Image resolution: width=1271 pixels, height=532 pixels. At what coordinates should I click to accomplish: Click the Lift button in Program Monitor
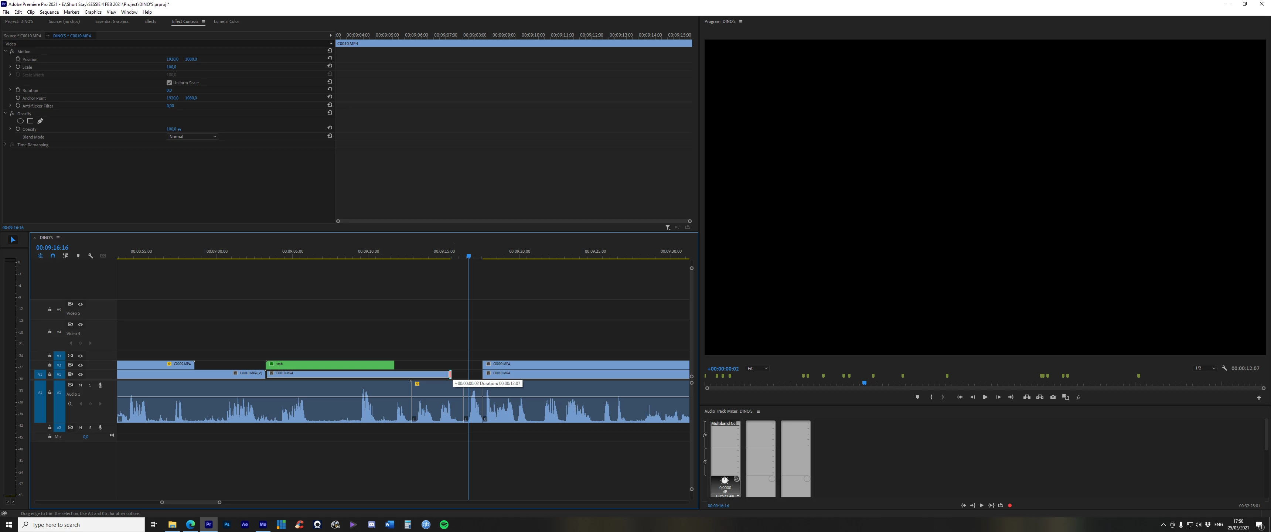click(1027, 397)
